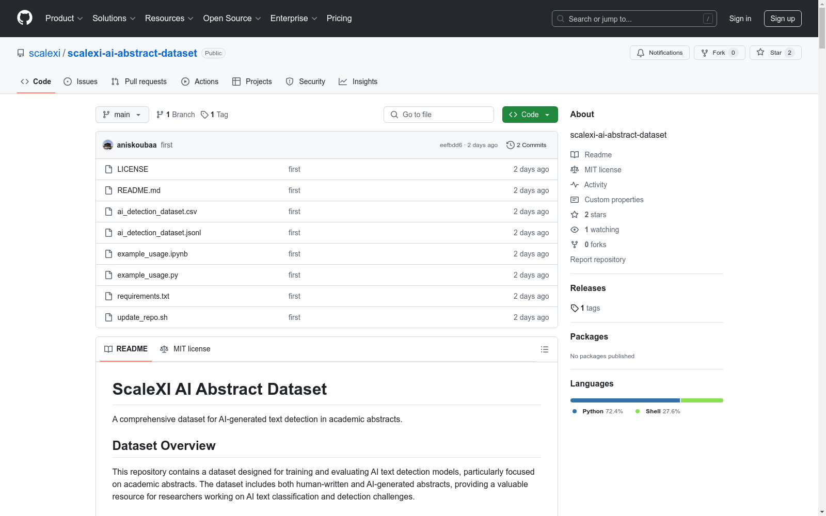Viewport: 826px width, 516px height.
Task: Open the main branch dropdown
Action: [122, 115]
